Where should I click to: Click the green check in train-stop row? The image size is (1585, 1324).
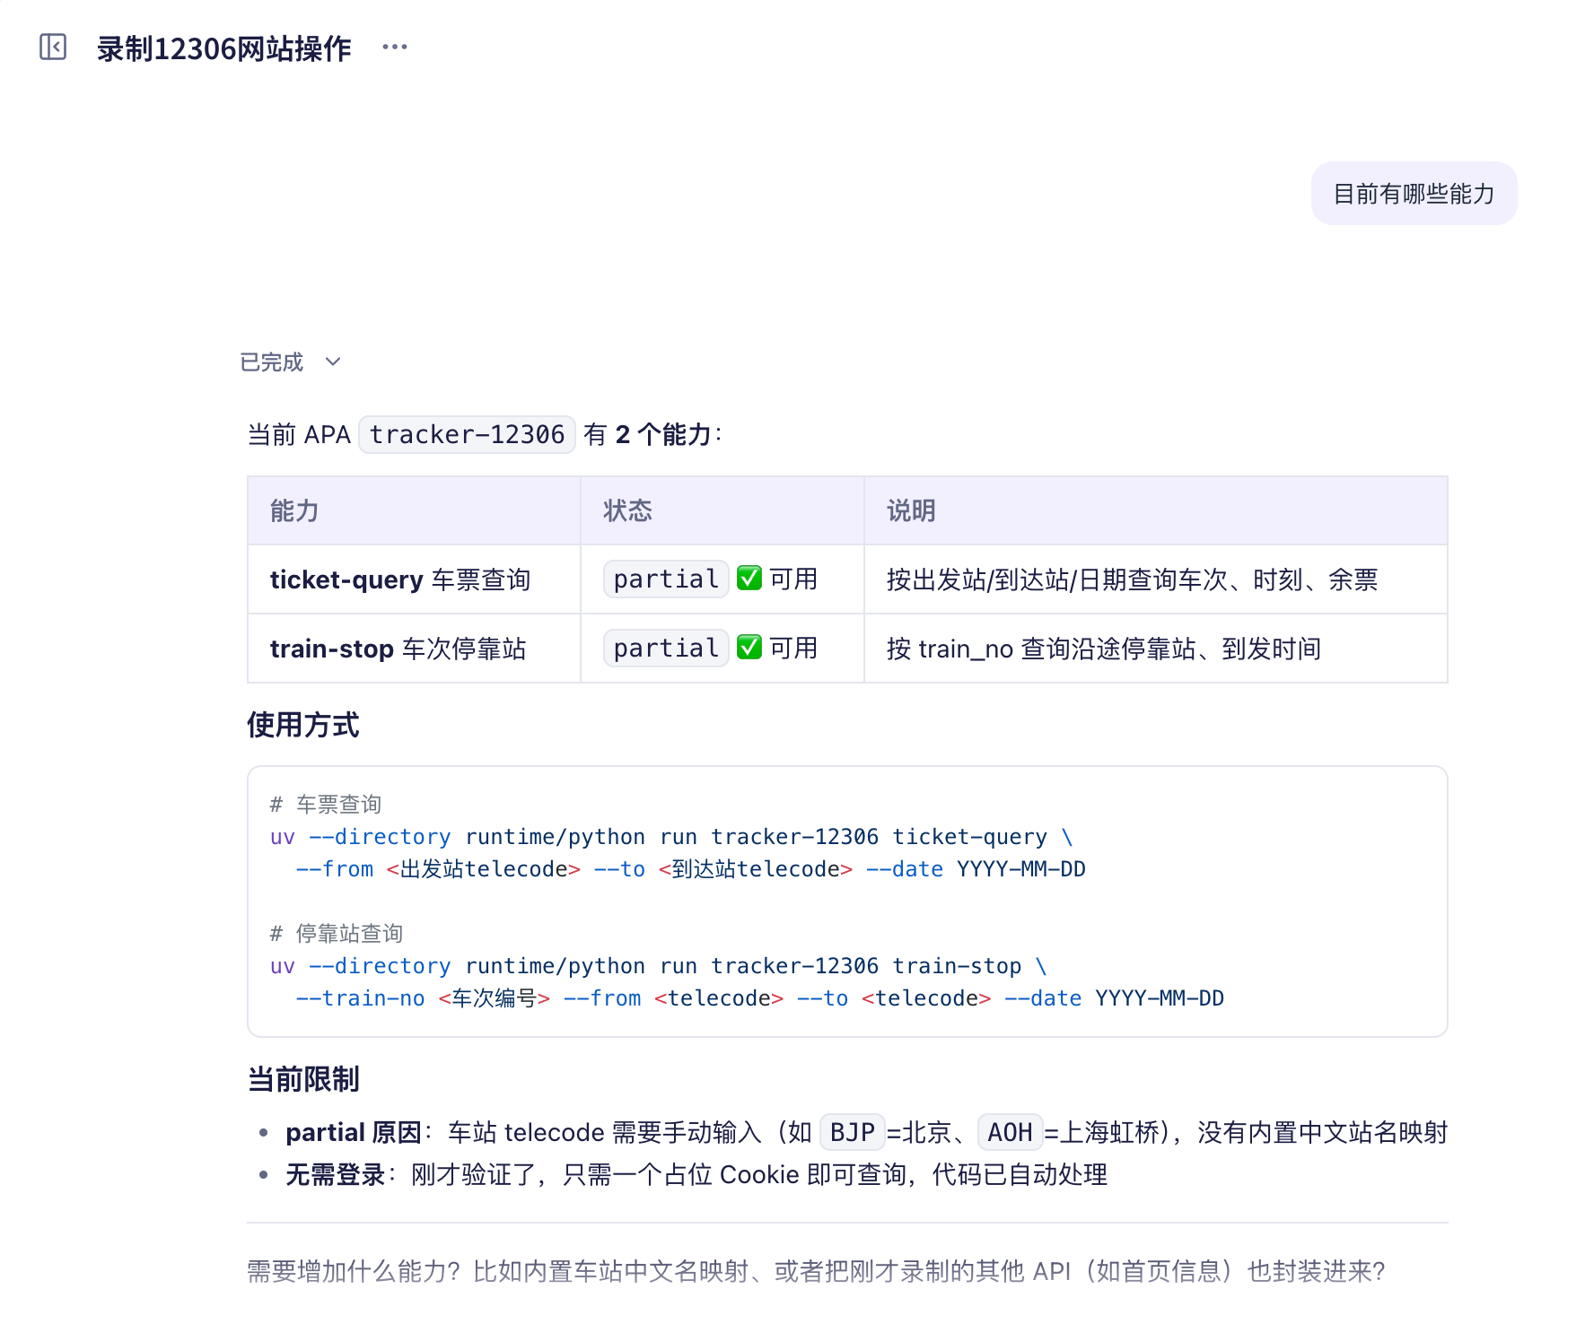pos(749,648)
